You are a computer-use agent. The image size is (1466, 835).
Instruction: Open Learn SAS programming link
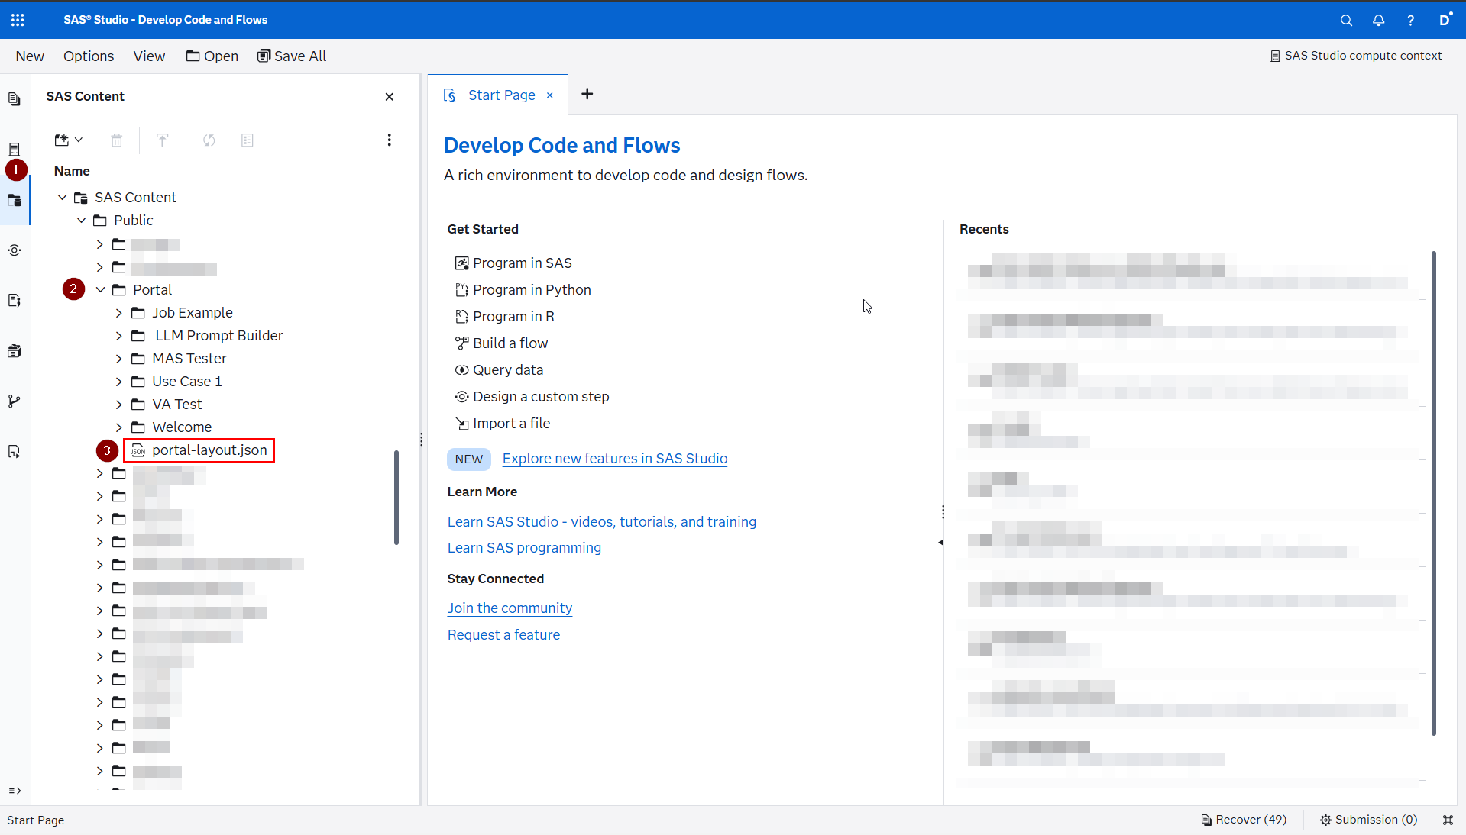pos(524,548)
